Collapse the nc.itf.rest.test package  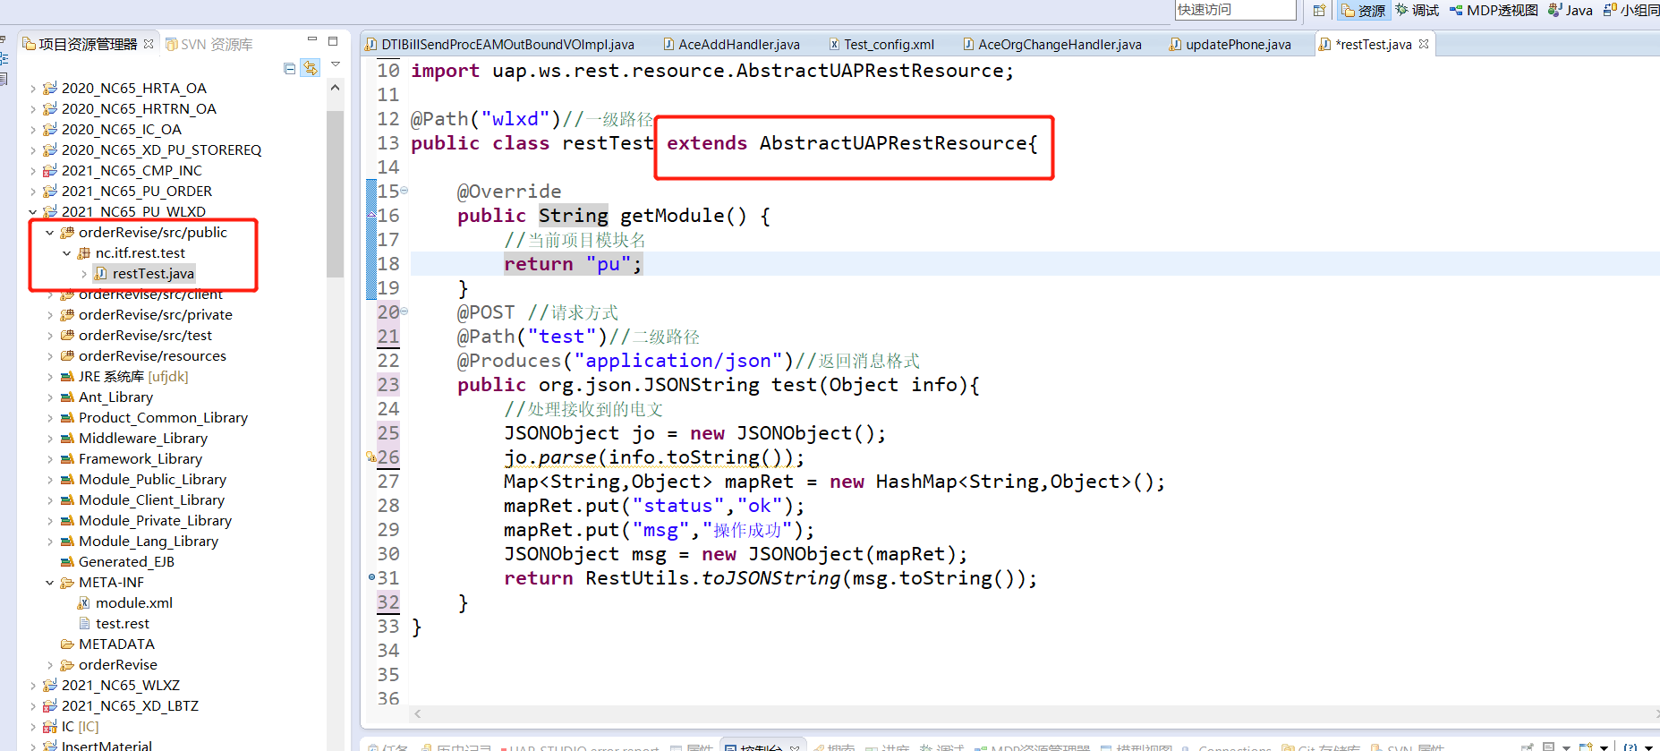67,253
